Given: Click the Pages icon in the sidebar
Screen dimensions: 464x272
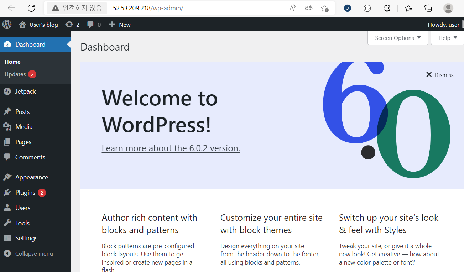Looking at the screenshot, I should 7,142.
